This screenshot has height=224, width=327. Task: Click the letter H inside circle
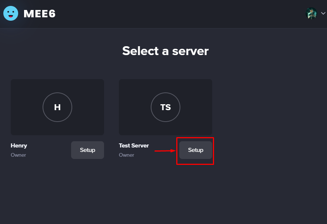(x=57, y=107)
